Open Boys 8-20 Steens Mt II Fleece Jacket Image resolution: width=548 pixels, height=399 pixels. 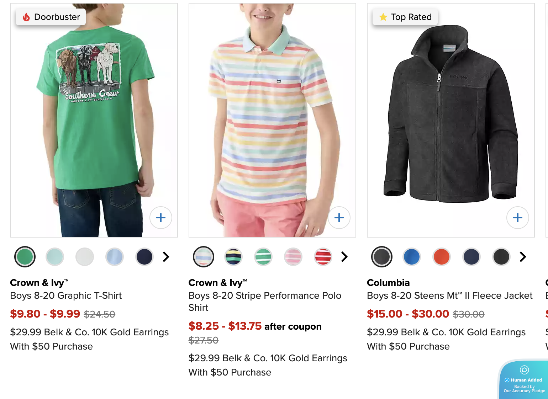pyautogui.click(x=449, y=296)
